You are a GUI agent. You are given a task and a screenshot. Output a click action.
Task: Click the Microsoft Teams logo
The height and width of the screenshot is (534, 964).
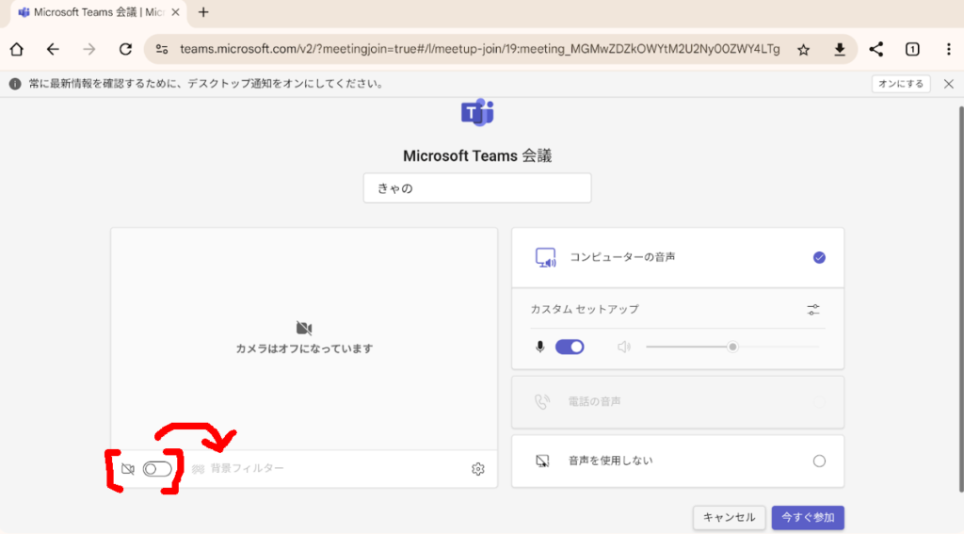477,113
